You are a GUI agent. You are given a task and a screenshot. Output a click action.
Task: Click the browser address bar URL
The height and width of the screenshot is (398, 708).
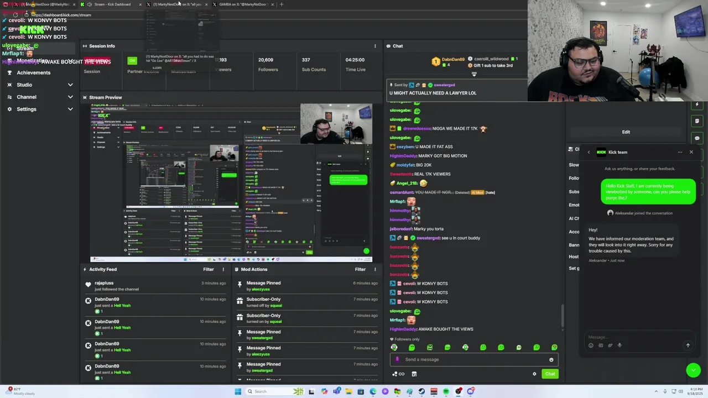(x=61, y=15)
